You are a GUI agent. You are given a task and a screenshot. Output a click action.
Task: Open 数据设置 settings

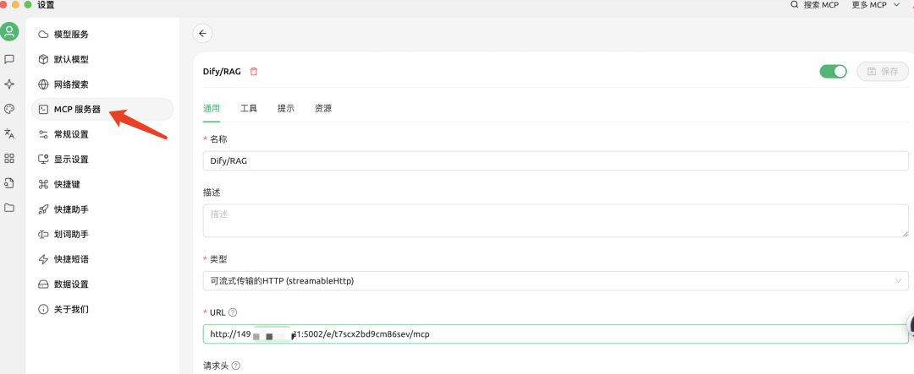coord(102,285)
